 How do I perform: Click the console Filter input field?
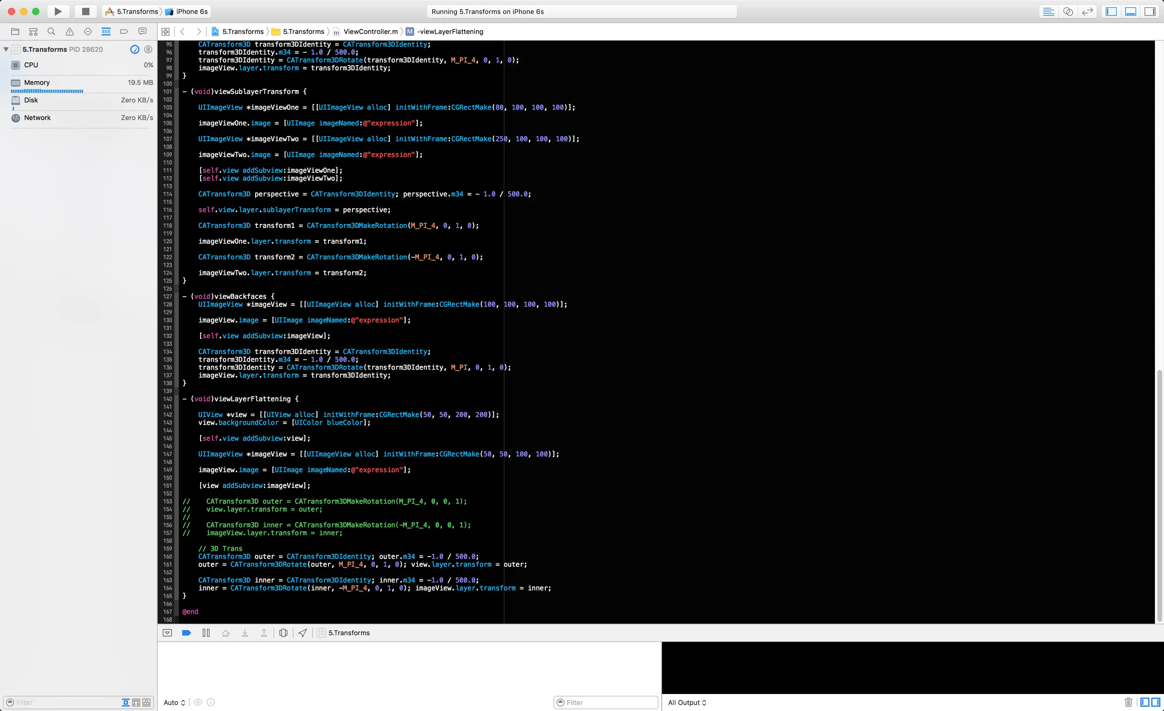click(609, 703)
